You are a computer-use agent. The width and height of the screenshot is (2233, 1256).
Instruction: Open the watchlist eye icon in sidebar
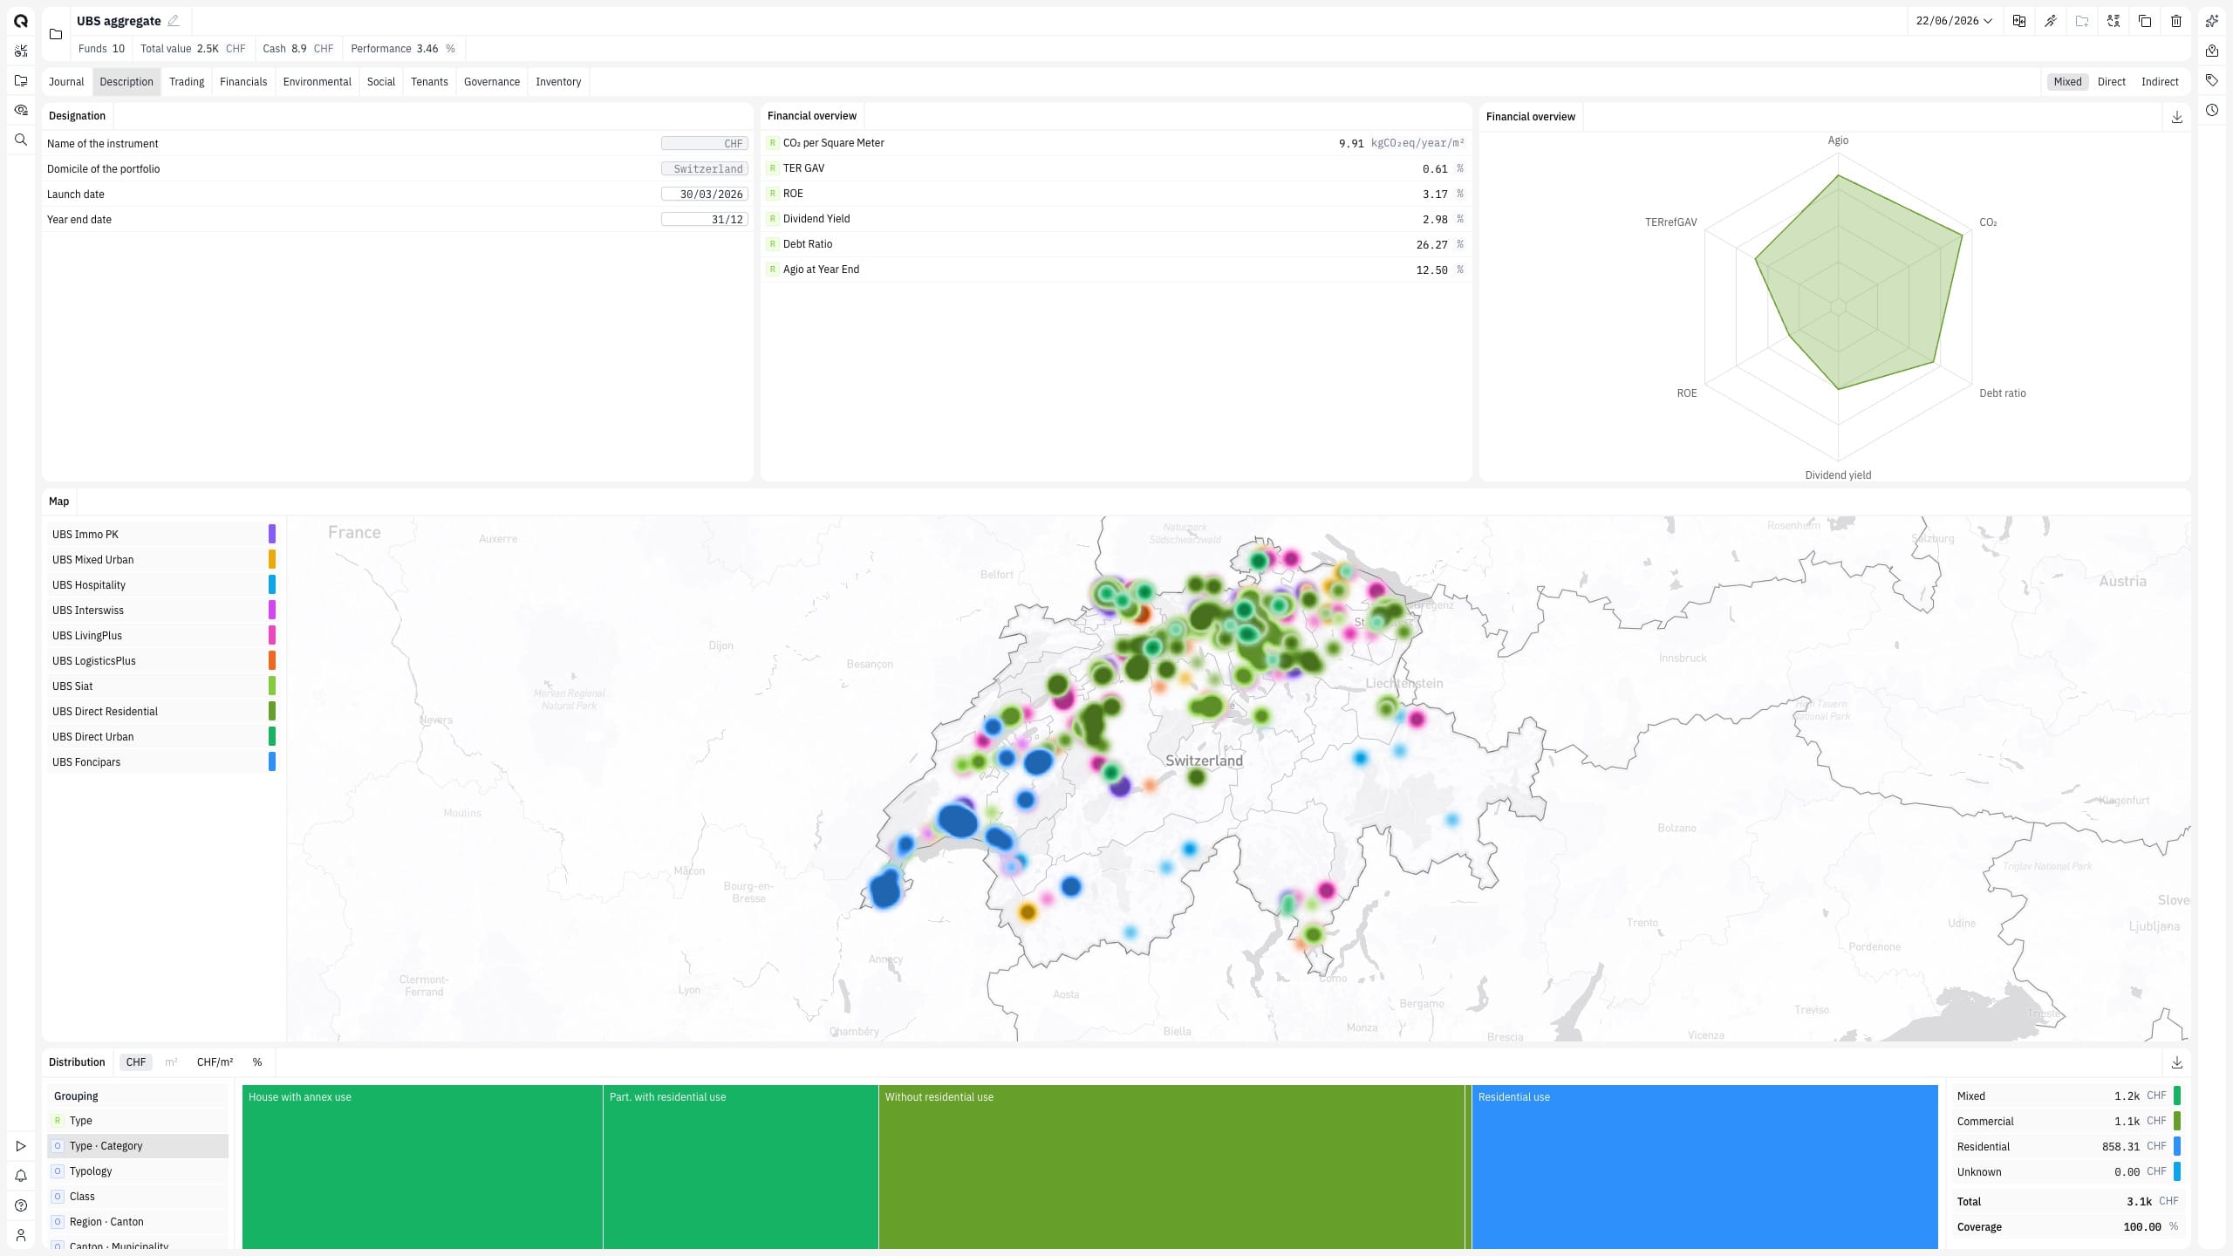[x=21, y=110]
